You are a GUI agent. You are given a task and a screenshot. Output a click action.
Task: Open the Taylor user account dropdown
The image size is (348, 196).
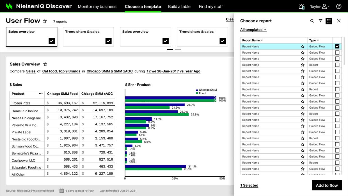click(320, 6)
